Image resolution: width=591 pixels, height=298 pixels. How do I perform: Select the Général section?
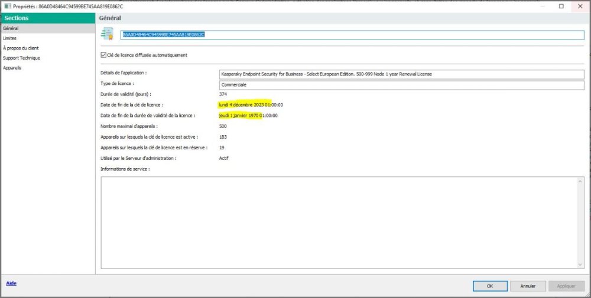click(11, 28)
